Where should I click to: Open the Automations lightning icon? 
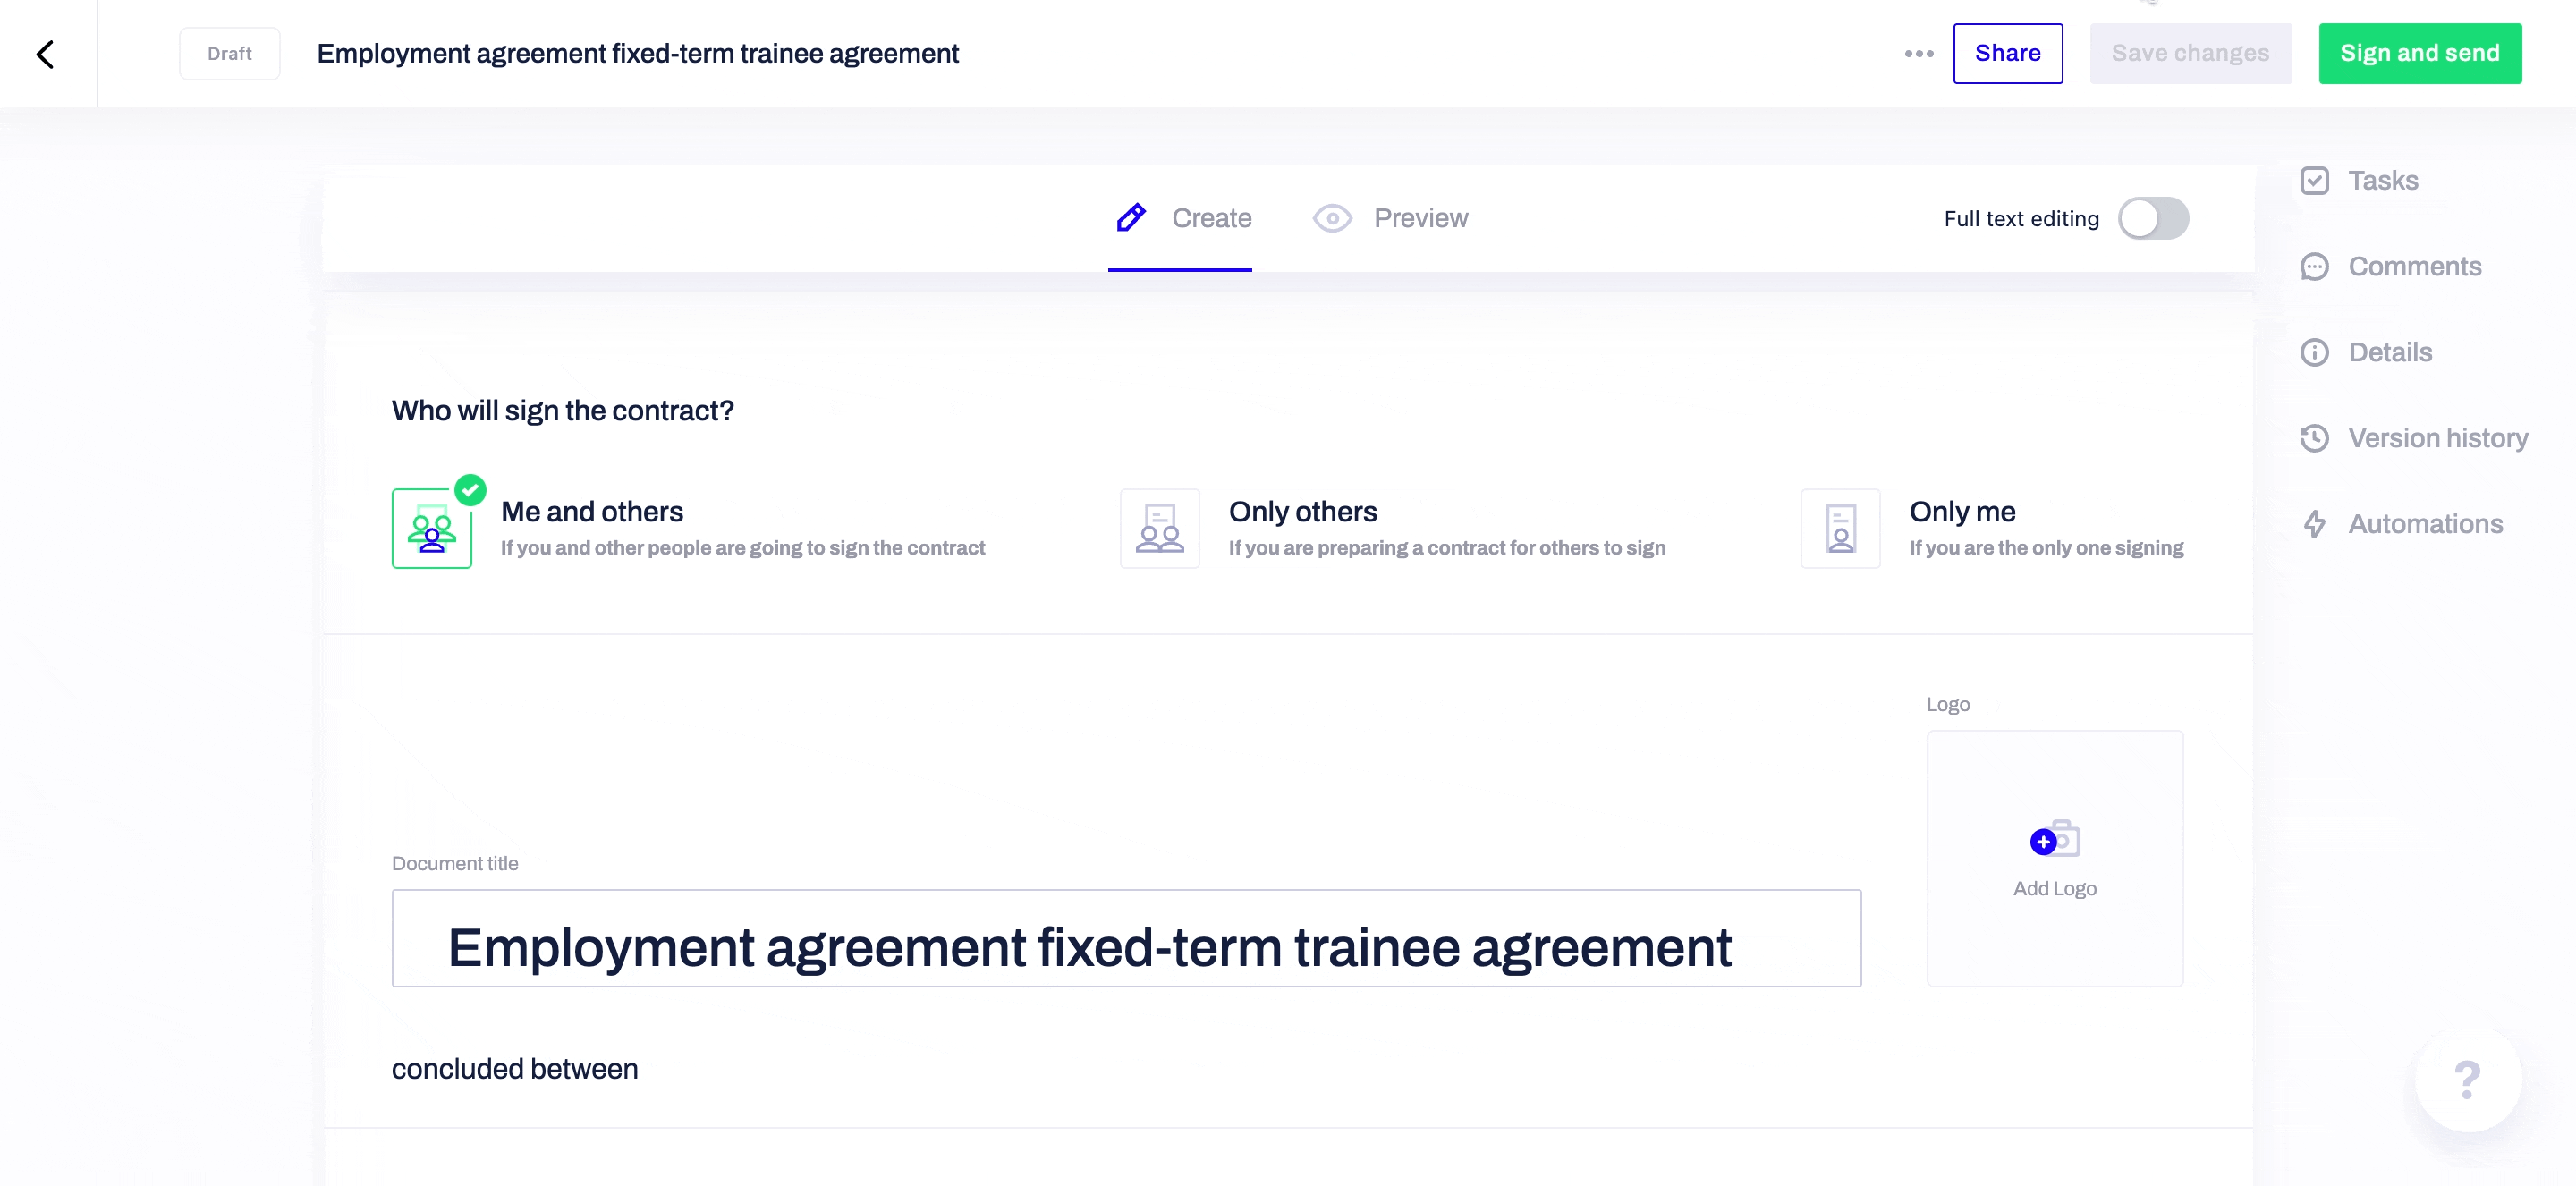[2314, 524]
